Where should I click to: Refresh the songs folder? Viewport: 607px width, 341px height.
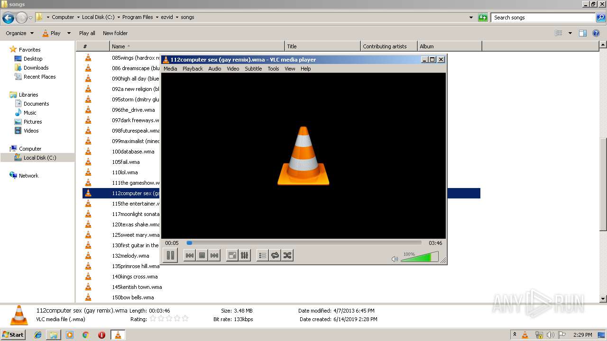click(483, 18)
